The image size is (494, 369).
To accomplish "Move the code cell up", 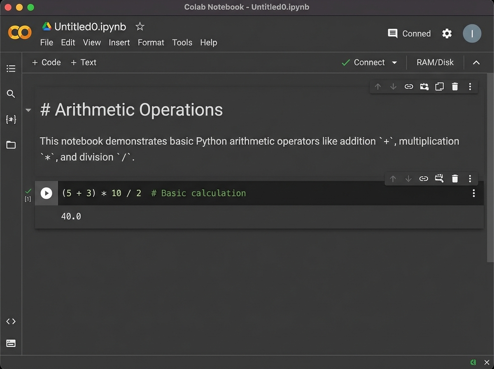I will click(x=393, y=179).
